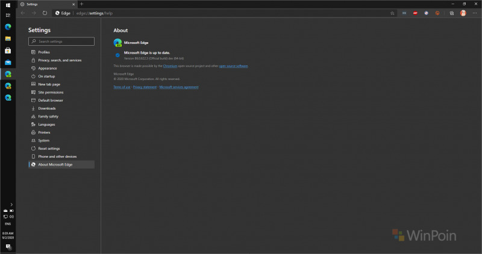The image size is (482, 254).
Task: Open a new tab with the plus button
Action: (x=81, y=4)
